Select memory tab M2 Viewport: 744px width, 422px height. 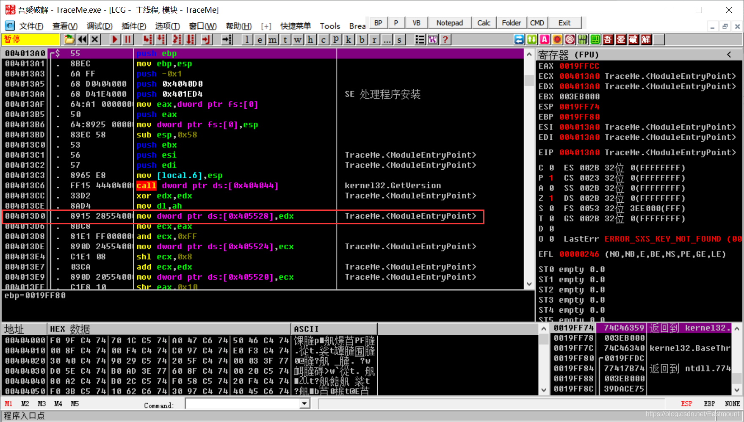pos(25,404)
